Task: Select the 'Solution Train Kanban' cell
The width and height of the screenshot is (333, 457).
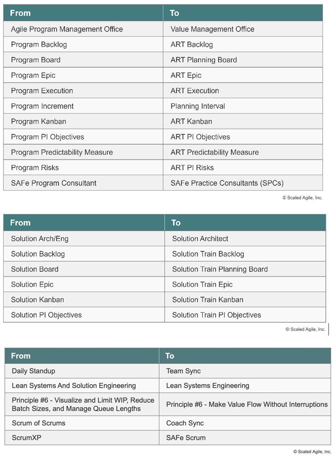Action: pos(245,300)
